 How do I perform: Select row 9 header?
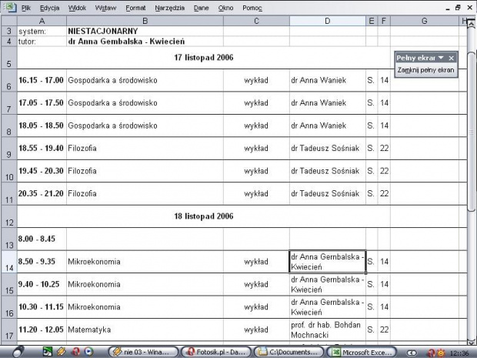8,149
